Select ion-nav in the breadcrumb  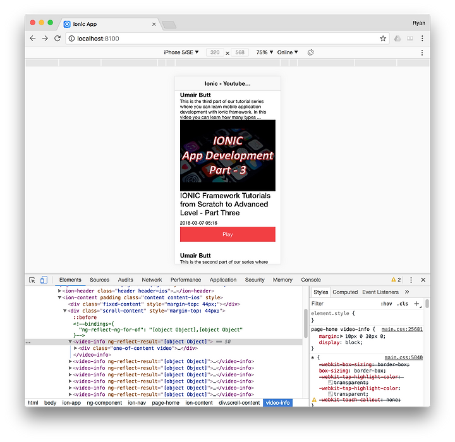tap(137, 403)
